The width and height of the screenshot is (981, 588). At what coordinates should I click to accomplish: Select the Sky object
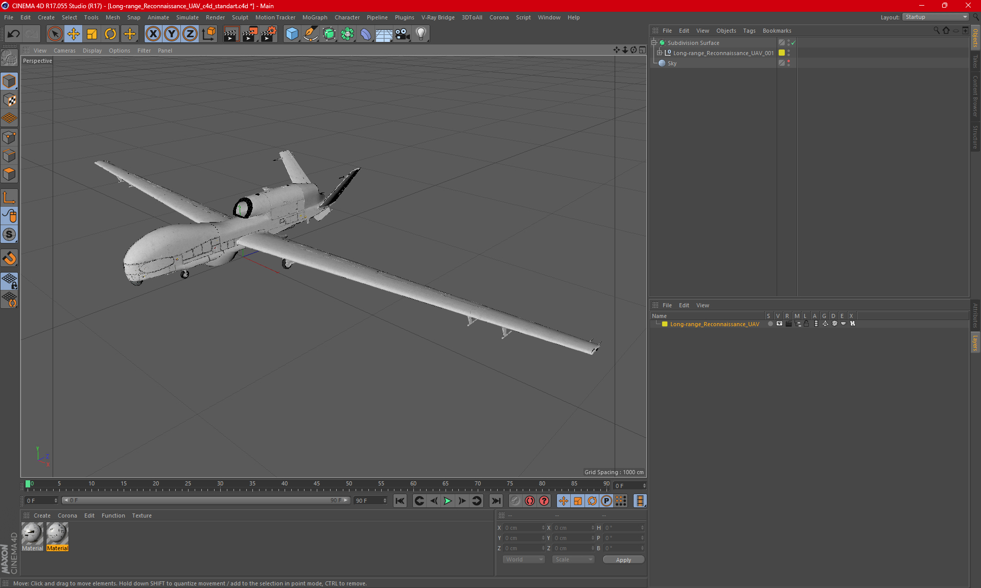[672, 63]
